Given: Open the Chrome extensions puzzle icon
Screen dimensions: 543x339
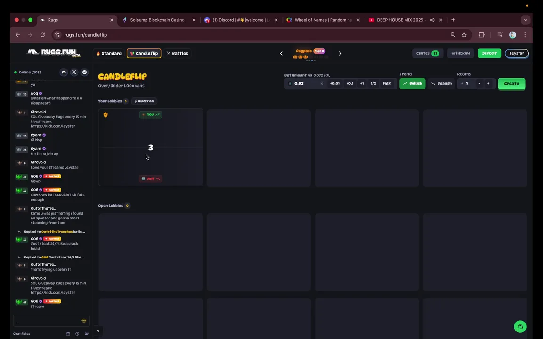Looking at the screenshot, I should 481,35.
